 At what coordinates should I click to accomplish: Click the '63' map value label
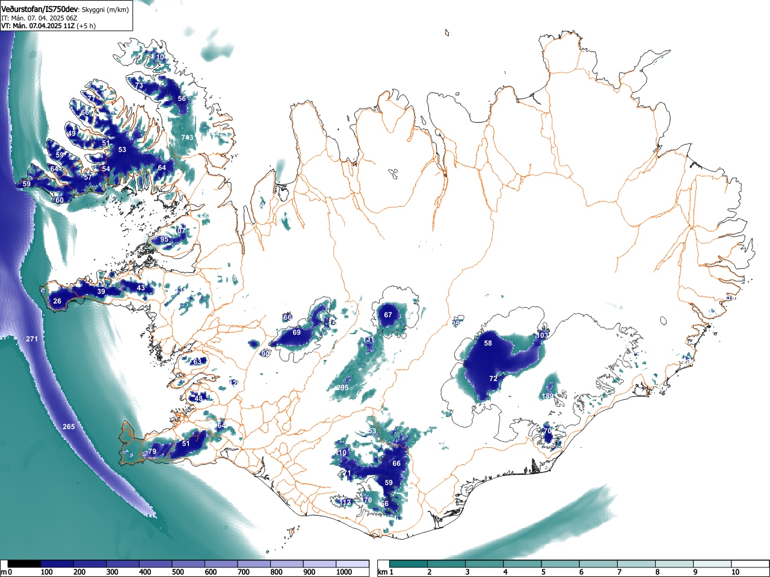tap(197, 362)
